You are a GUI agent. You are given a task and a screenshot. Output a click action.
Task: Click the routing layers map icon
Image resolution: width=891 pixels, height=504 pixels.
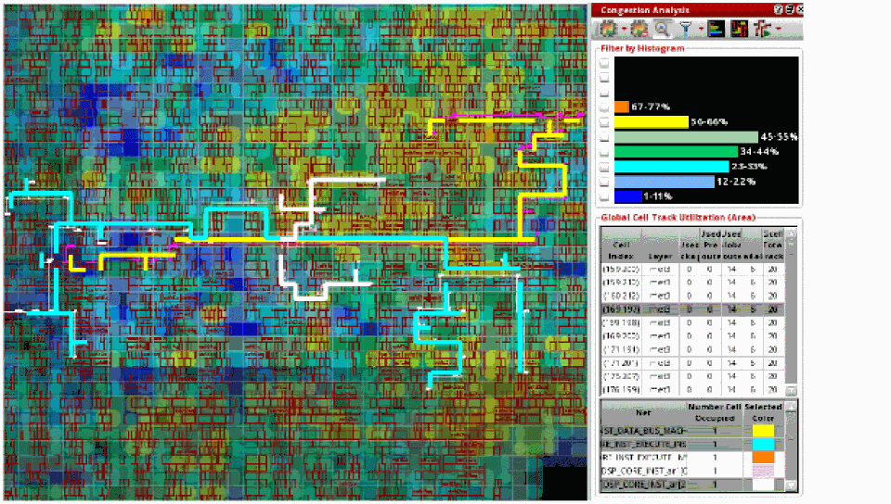[x=739, y=29]
